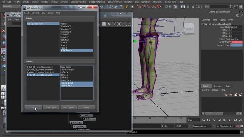Viewport: 244px width, 137px height.
Task: Click the snap to points magnet icon
Action: coord(149,7)
